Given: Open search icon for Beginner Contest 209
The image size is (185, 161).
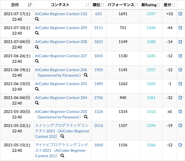Looking at the screenshot, I should coord(37,33).
